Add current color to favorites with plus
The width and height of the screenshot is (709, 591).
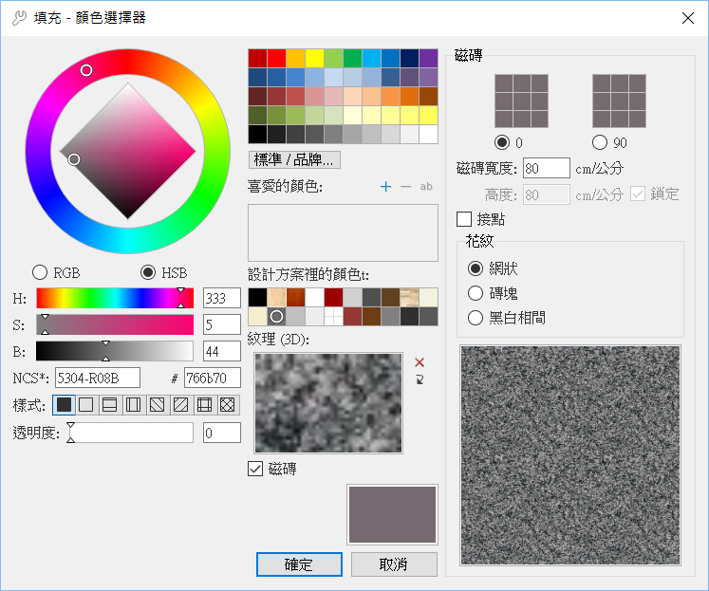pos(385,187)
